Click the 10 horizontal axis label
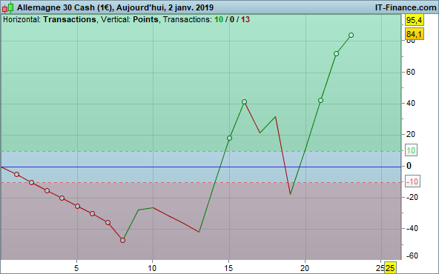Image resolution: width=439 pixels, height=274 pixels. click(152, 268)
